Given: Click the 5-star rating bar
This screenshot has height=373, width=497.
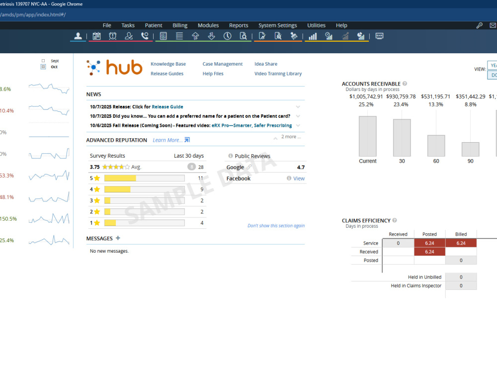Looking at the screenshot, I should pos(145,178).
